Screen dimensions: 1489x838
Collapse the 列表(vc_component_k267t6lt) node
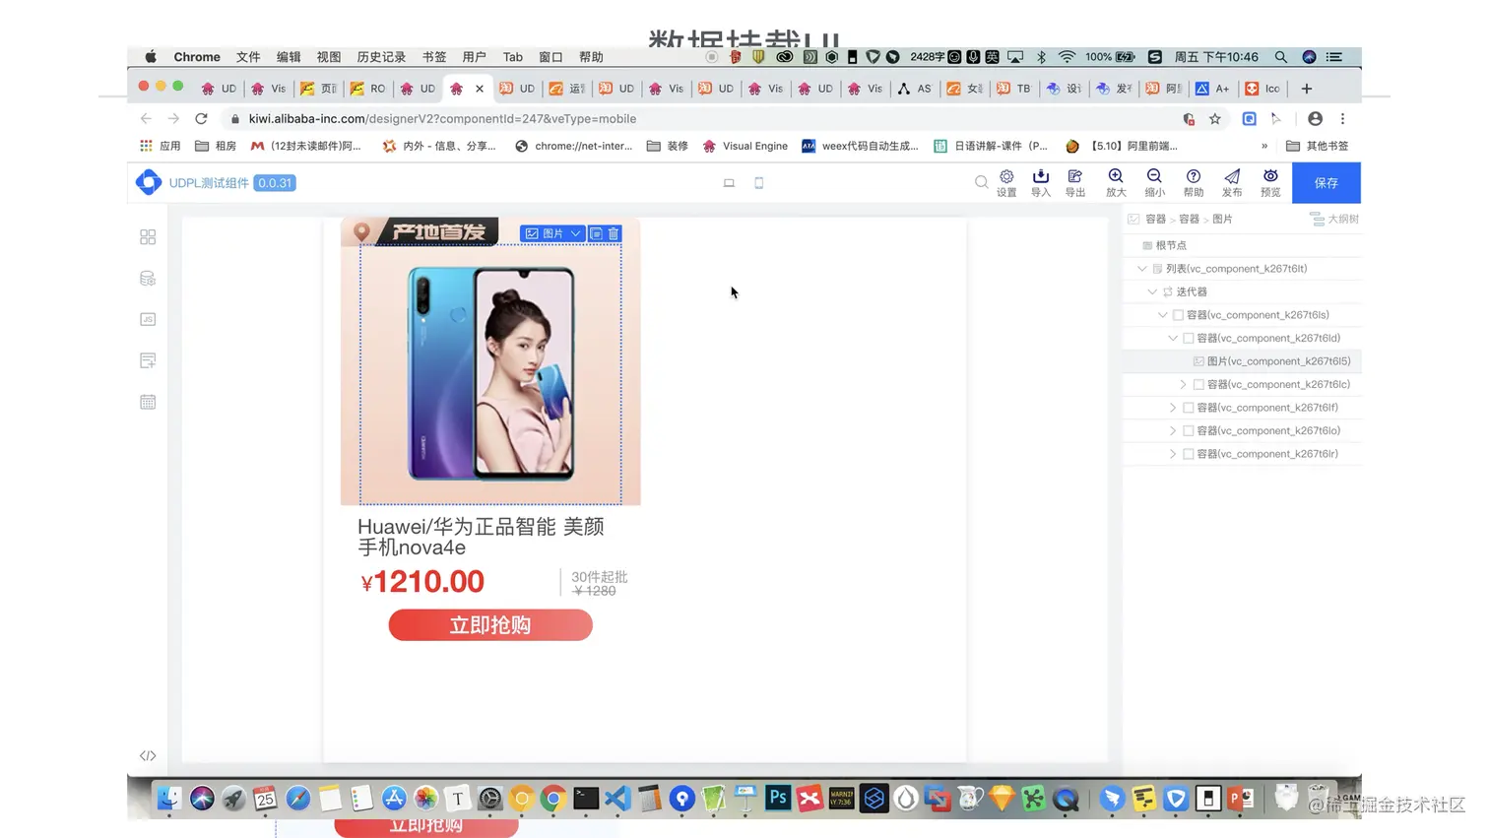coord(1142,269)
